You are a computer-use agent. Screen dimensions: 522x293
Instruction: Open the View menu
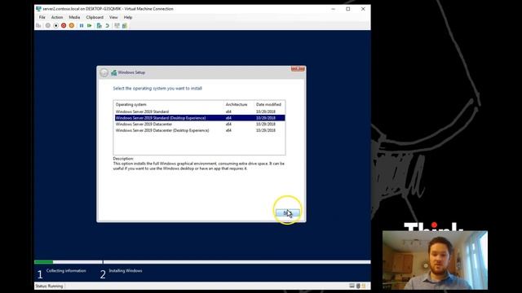(113, 17)
